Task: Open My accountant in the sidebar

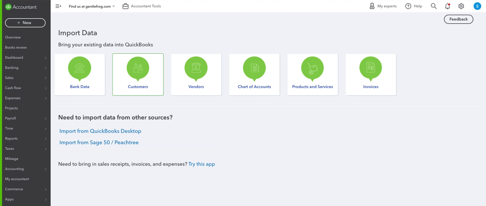Action: (x=17, y=179)
